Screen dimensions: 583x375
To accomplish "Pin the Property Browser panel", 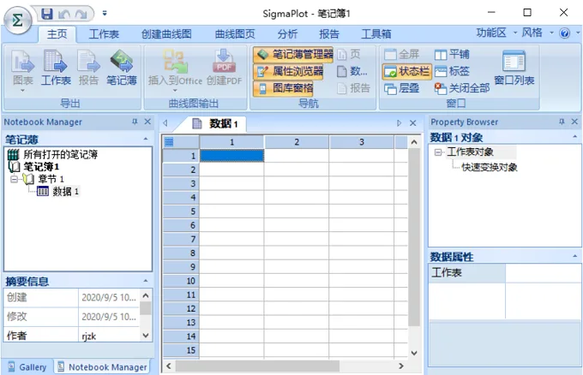I will click(x=562, y=122).
